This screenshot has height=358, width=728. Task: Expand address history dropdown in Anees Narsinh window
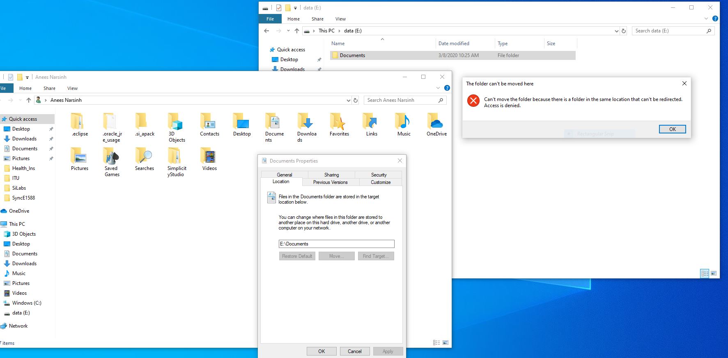tap(349, 100)
